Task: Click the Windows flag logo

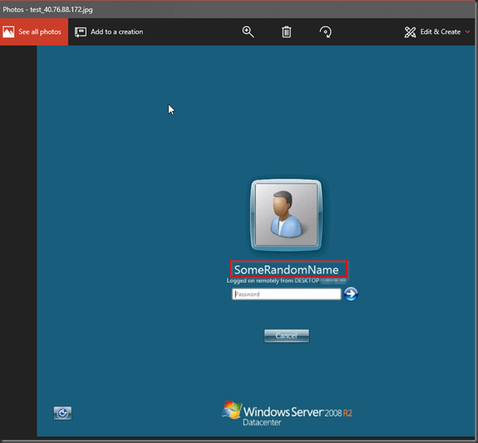Action: tap(232, 410)
